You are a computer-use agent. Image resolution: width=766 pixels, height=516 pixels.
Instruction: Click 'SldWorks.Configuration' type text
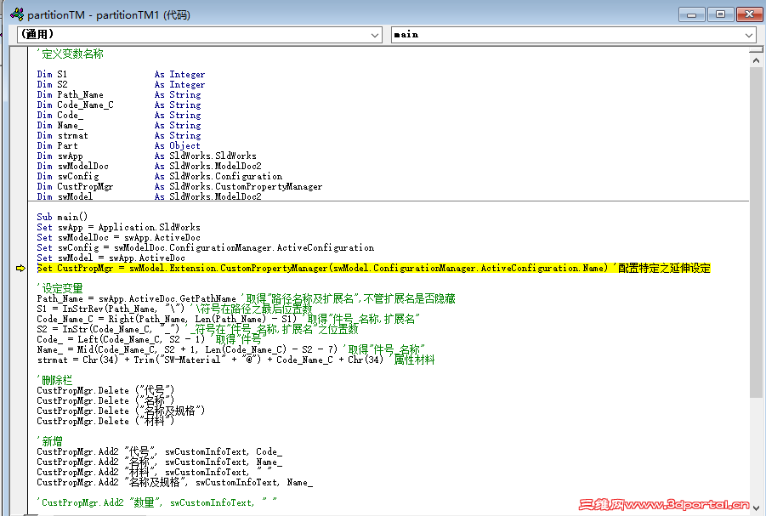pos(225,177)
